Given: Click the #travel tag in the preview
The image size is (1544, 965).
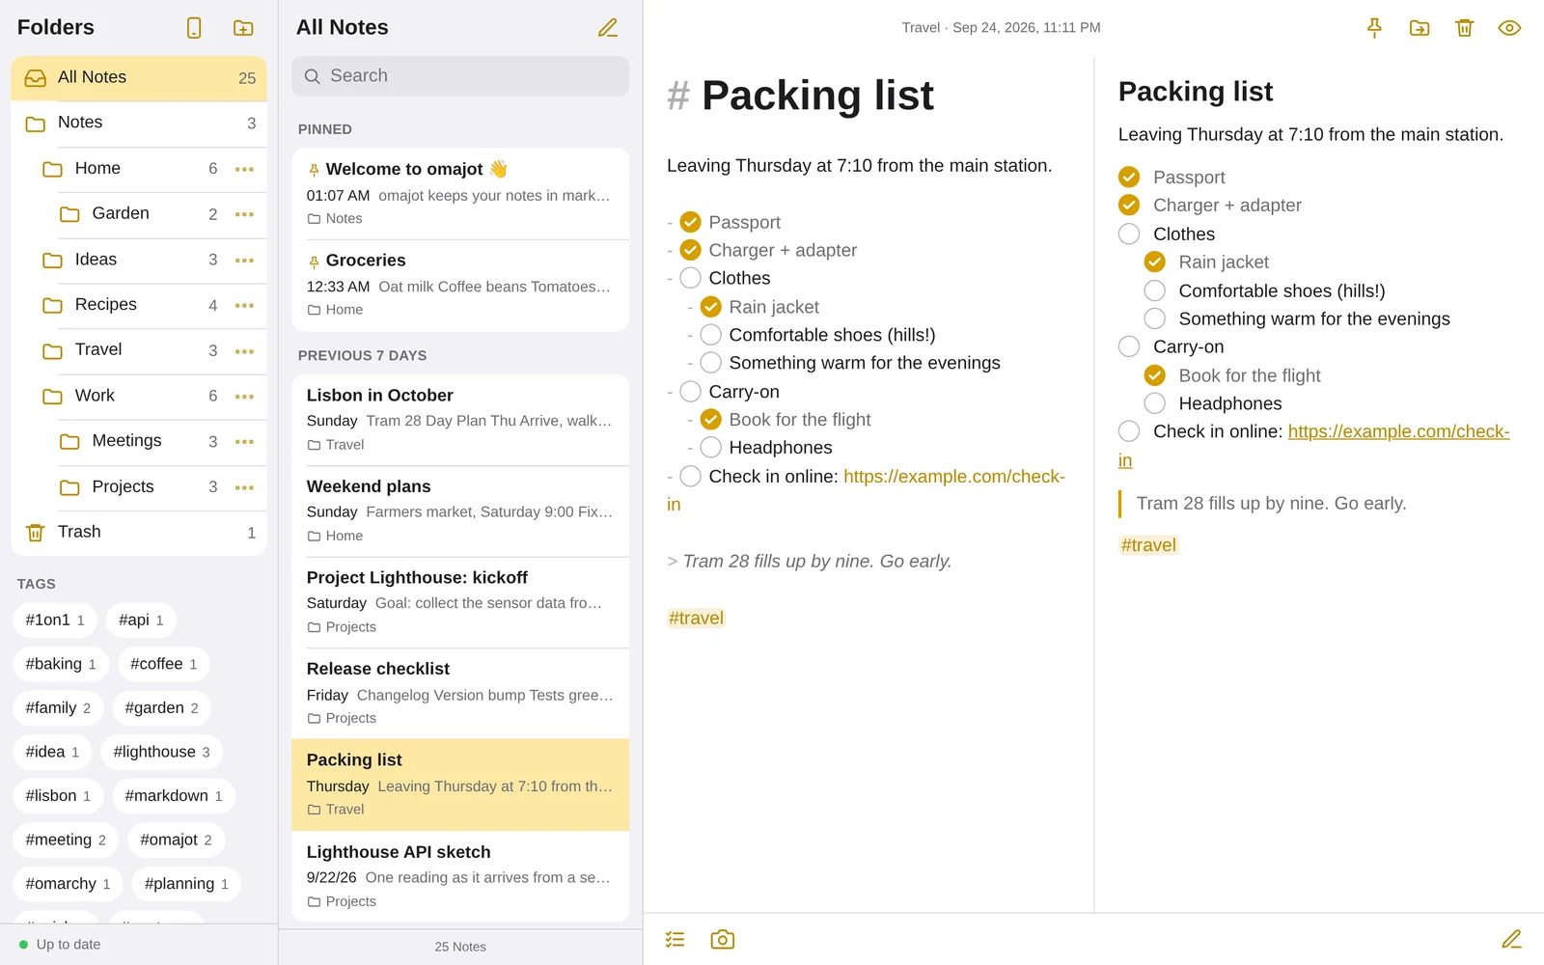Looking at the screenshot, I should pos(1148,545).
